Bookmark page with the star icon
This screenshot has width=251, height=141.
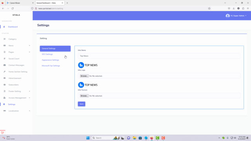209,9
